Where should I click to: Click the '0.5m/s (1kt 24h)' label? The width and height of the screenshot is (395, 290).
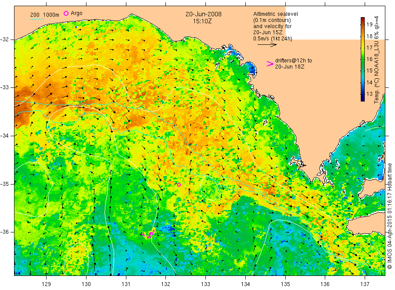pos(273,39)
